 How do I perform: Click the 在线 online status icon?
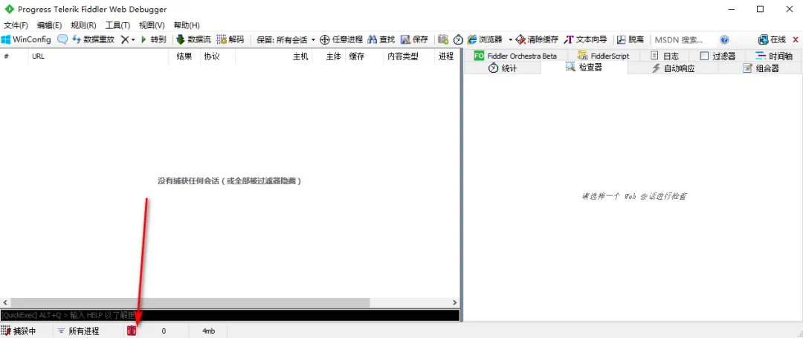[772, 39]
